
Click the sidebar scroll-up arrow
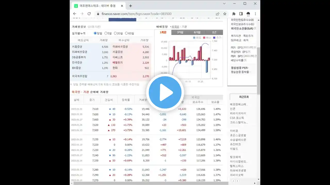(259, 20)
